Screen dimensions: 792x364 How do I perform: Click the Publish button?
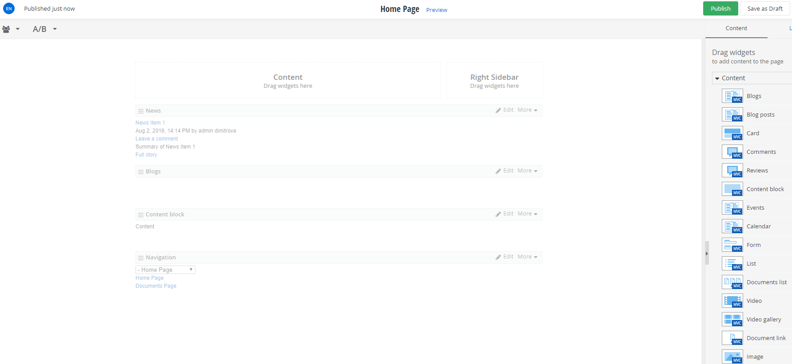(720, 8)
